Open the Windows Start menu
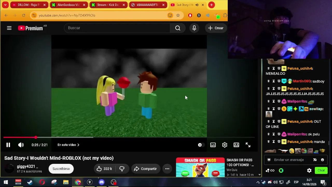This screenshot has height=187, width=332. pos(6,182)
